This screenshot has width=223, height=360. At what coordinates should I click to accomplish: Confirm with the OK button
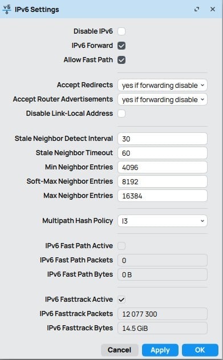pos(200,350)
